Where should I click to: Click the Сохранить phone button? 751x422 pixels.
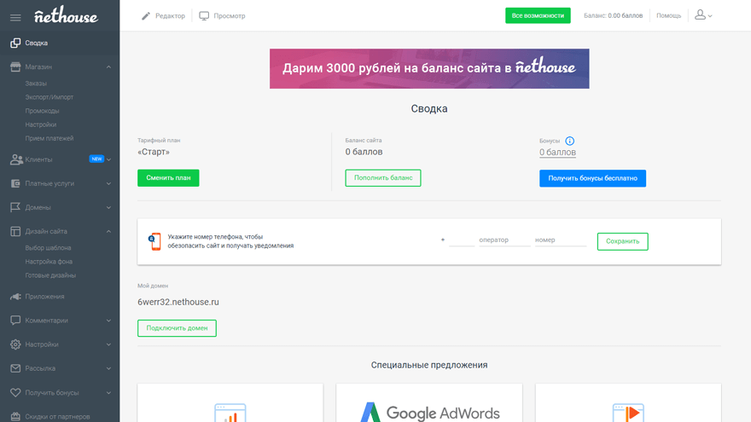623,241
